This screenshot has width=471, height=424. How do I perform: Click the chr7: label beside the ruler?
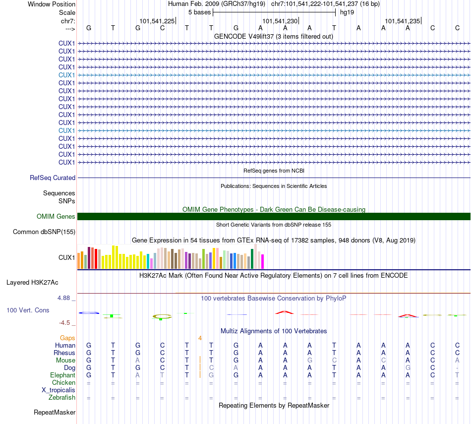[68, 21]
